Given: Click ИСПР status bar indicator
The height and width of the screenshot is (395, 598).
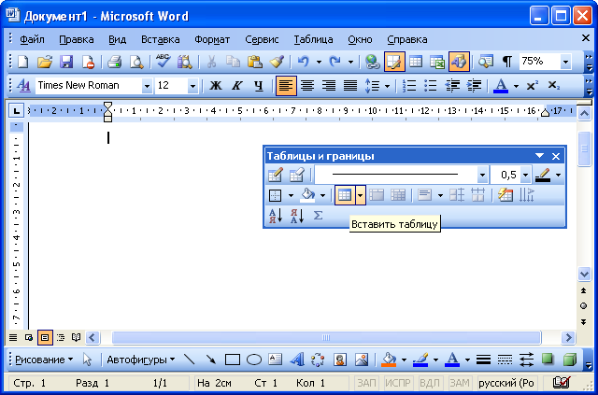Looking at the screenshot, I should point(397,383).
